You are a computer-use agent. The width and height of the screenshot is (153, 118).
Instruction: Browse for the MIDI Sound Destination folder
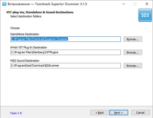pyautogui.click(x=133, y=66)
